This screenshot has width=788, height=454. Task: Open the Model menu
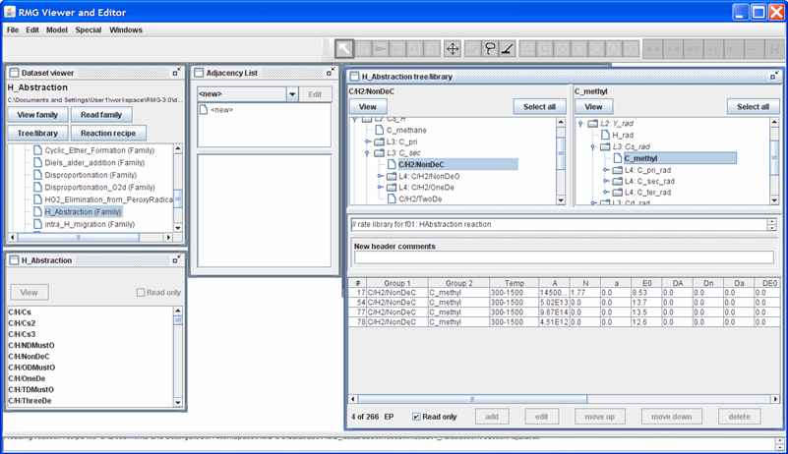pos(57,29)
